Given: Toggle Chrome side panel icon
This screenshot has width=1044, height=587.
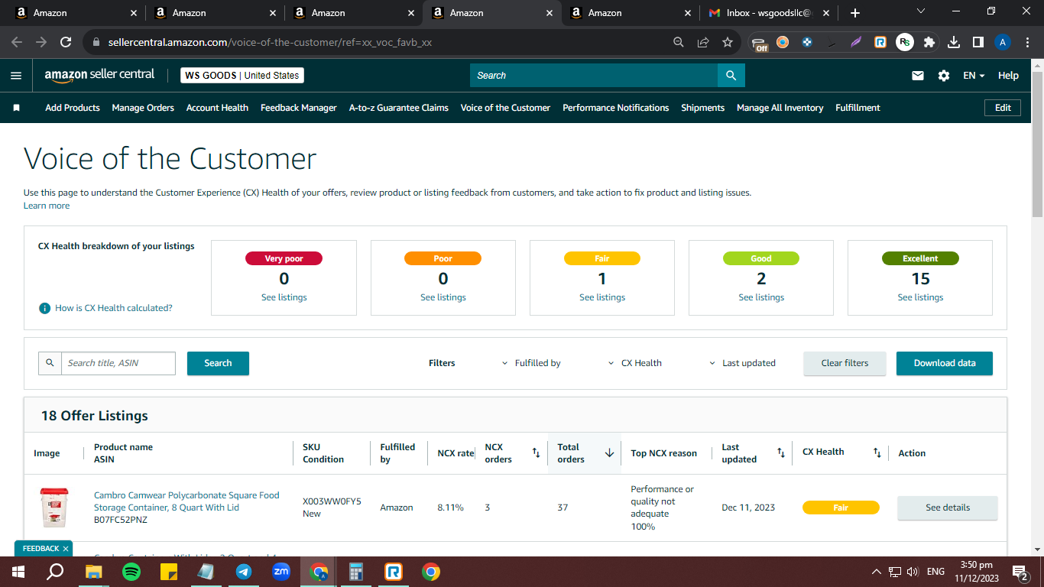Looking at the screenshot, I should click(978, 42).
